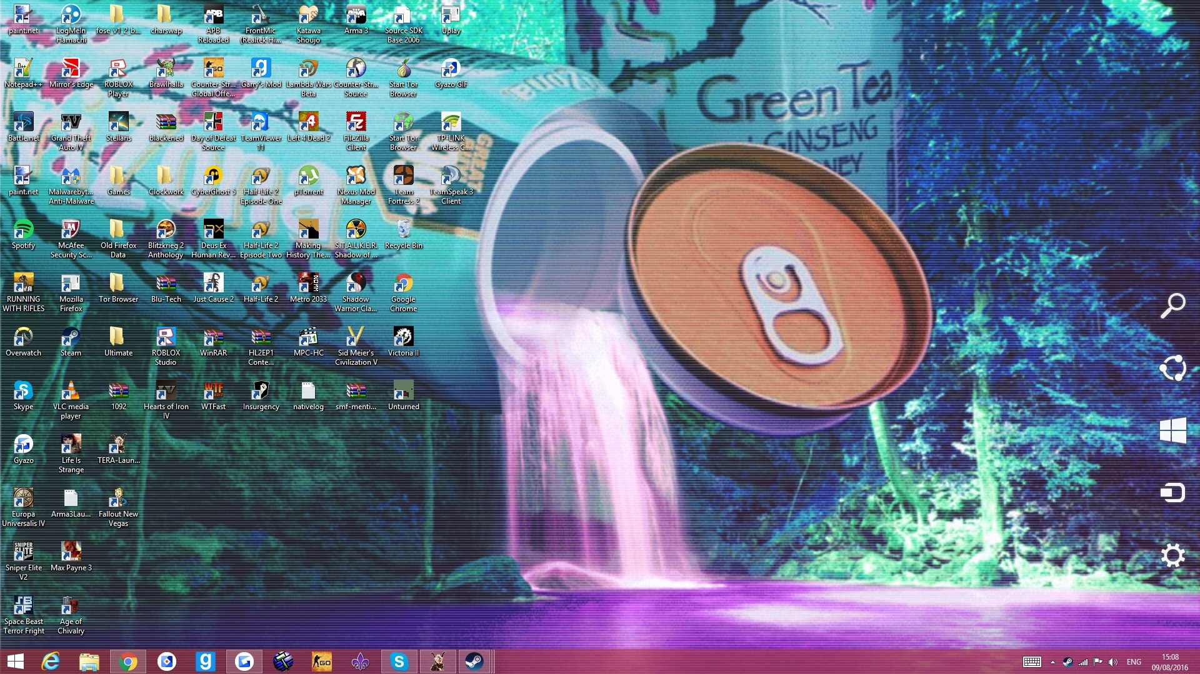Open the Stellaris desktop shortcut
Viewport: 1200px width, 674px height.
point(119,127)
